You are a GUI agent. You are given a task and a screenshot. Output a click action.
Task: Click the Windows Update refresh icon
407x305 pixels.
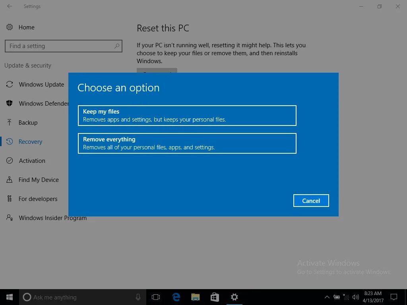(10, 84)
